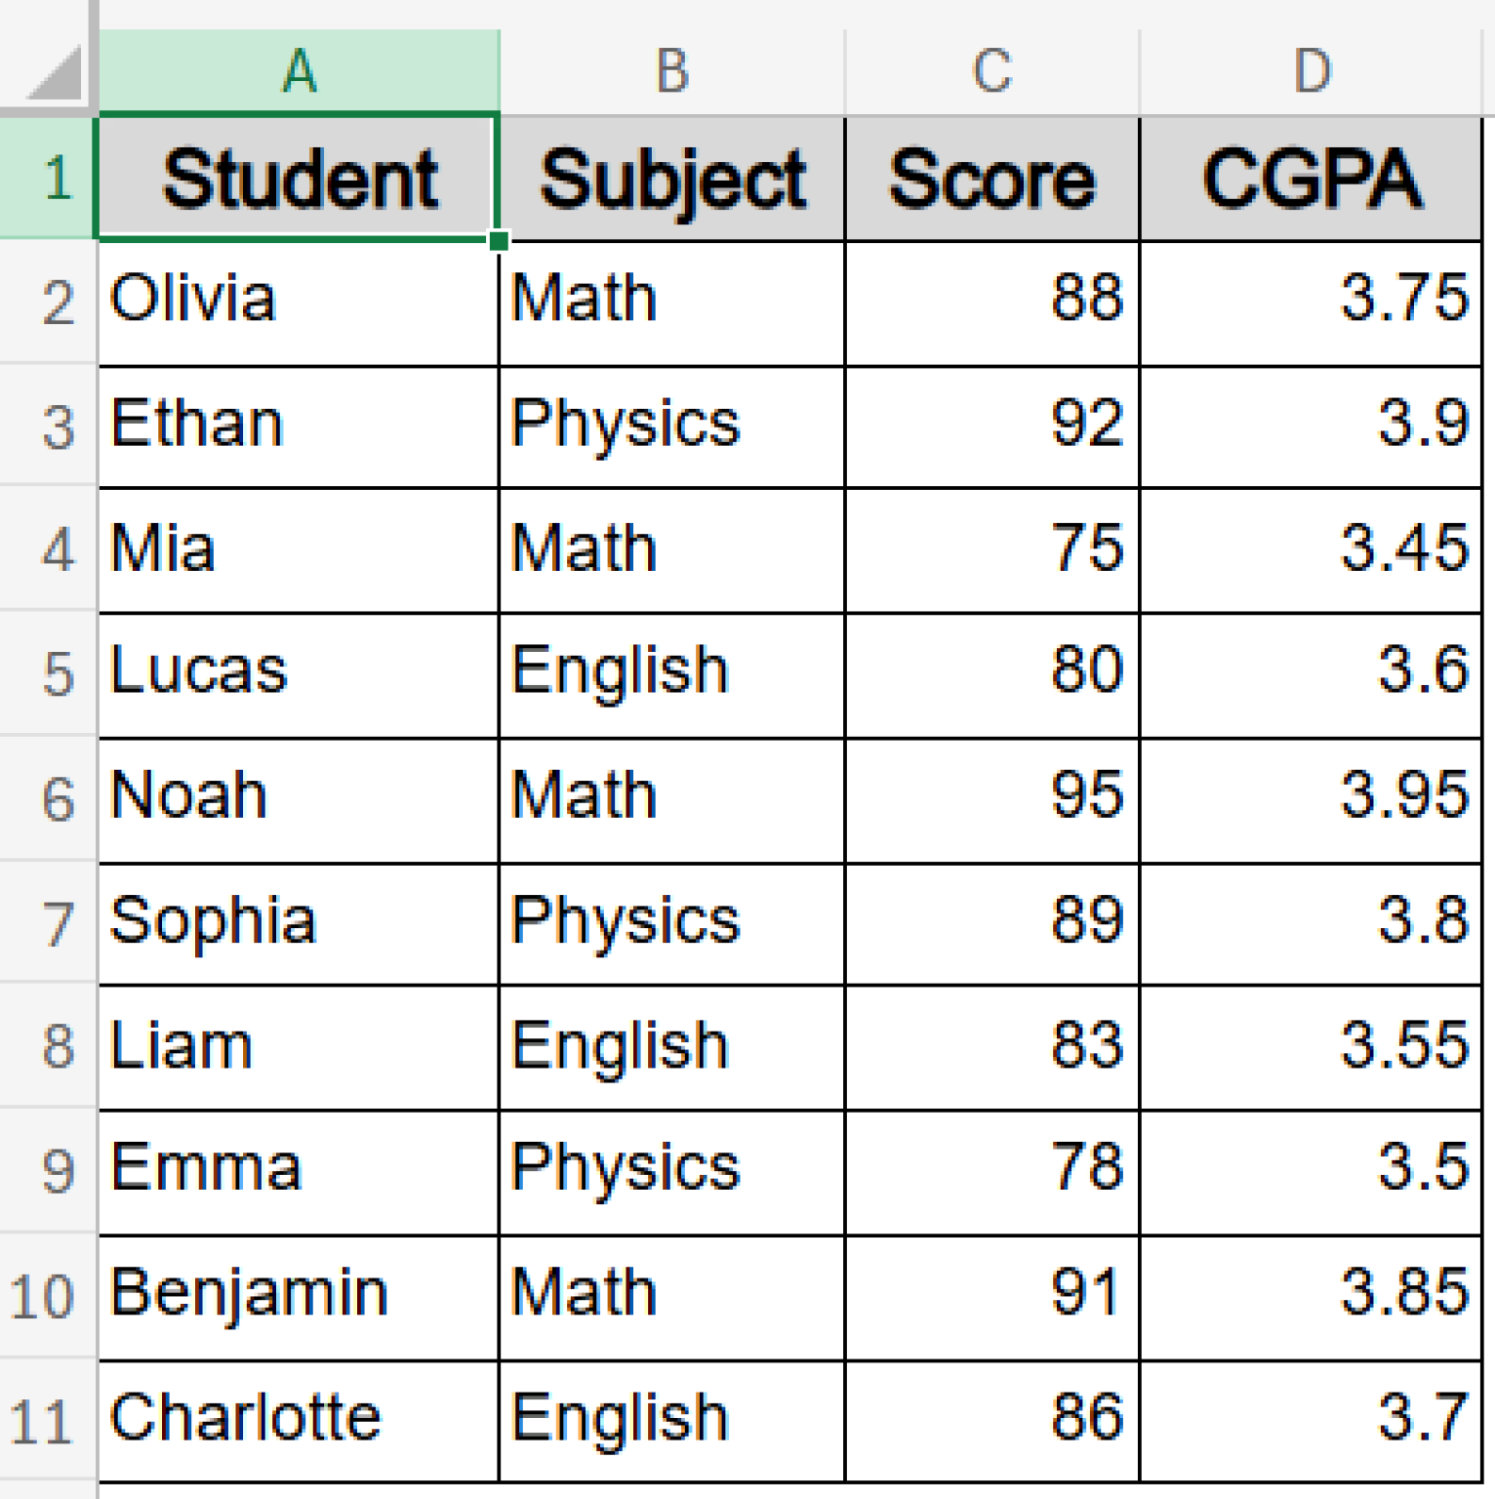Select Noah's score of 95
The height and width of the screenshot is (1499, 1495).
click(x=991, y=799)
